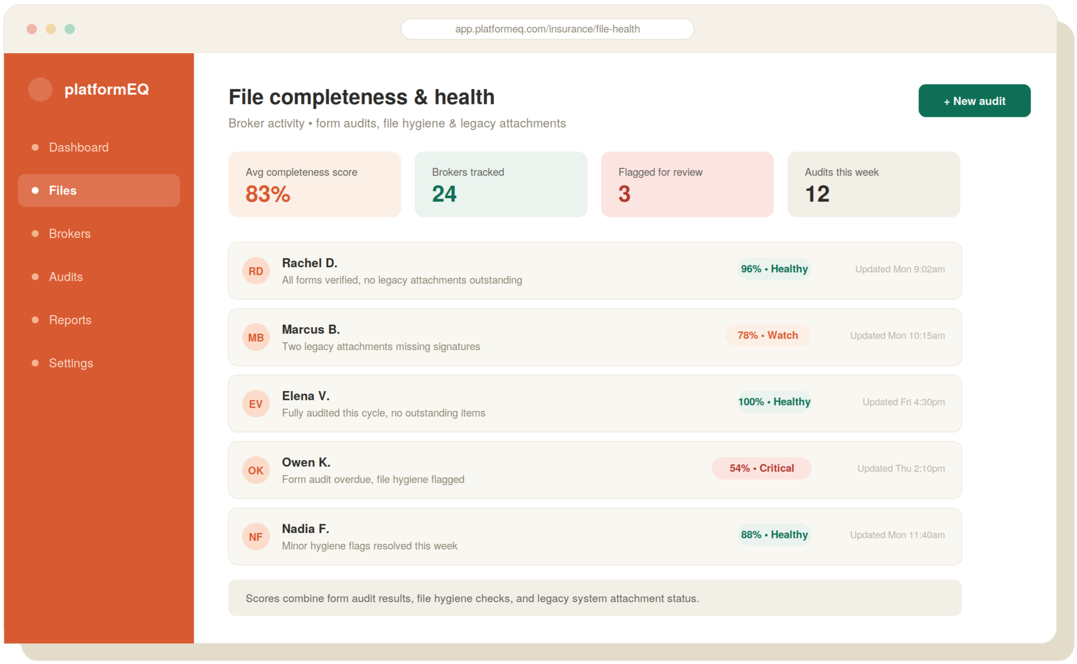Open Rachel D.'s RD avatar
The width and height of the screenshot is (1077, 664).
point(256,271)
